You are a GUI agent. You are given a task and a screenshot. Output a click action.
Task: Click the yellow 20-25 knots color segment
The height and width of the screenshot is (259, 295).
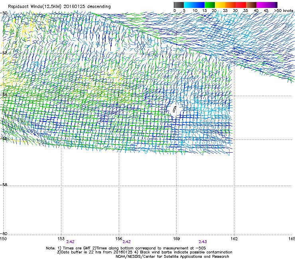pos(220,5)
